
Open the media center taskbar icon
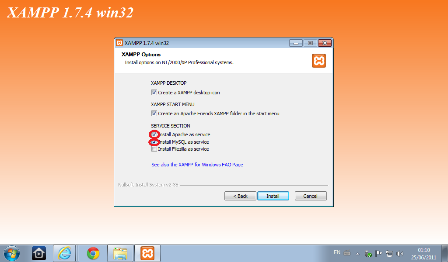coord(39,253)
